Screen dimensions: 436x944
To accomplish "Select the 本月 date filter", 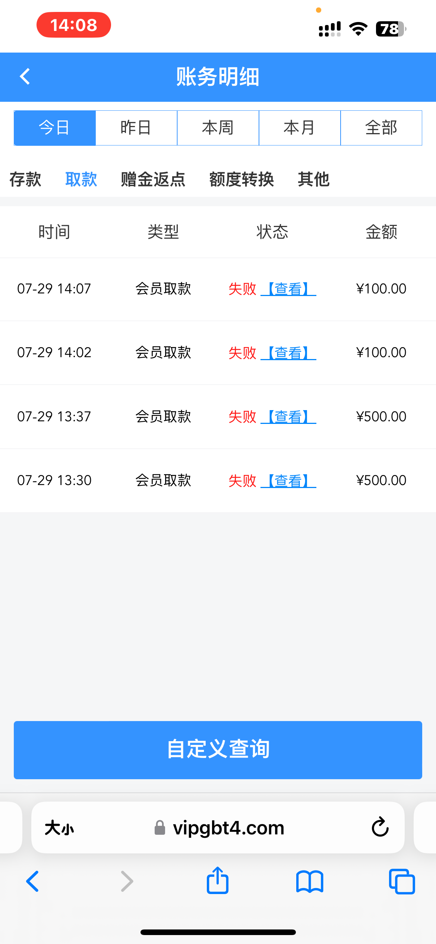I will tap(300, 128).
